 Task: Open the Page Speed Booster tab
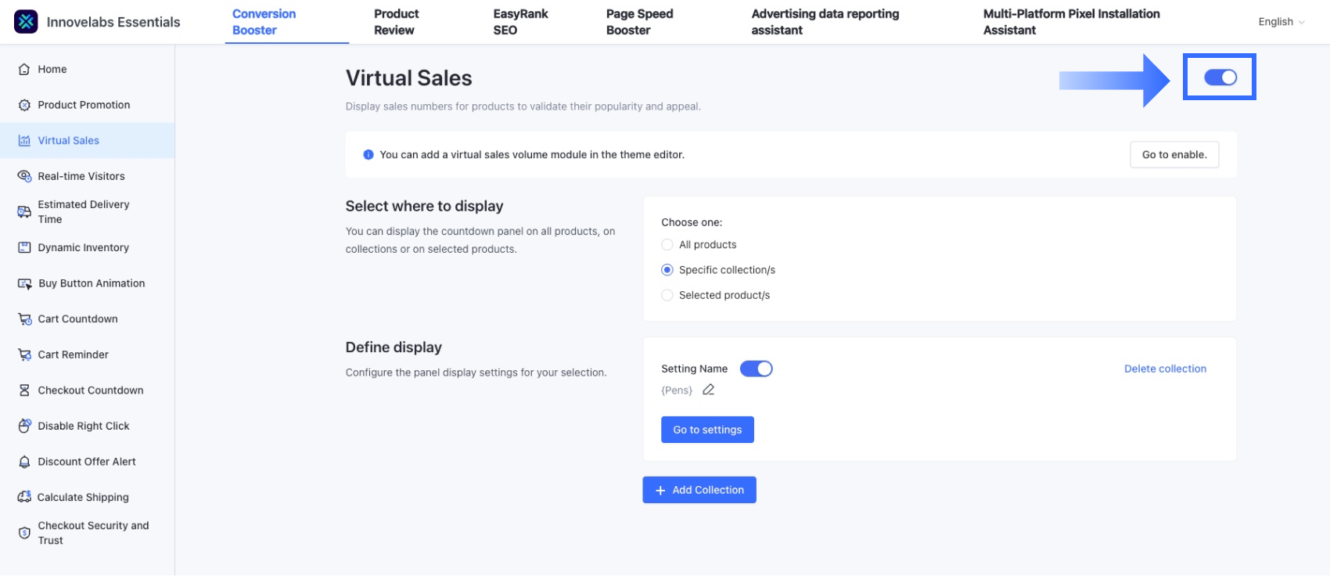639,22
